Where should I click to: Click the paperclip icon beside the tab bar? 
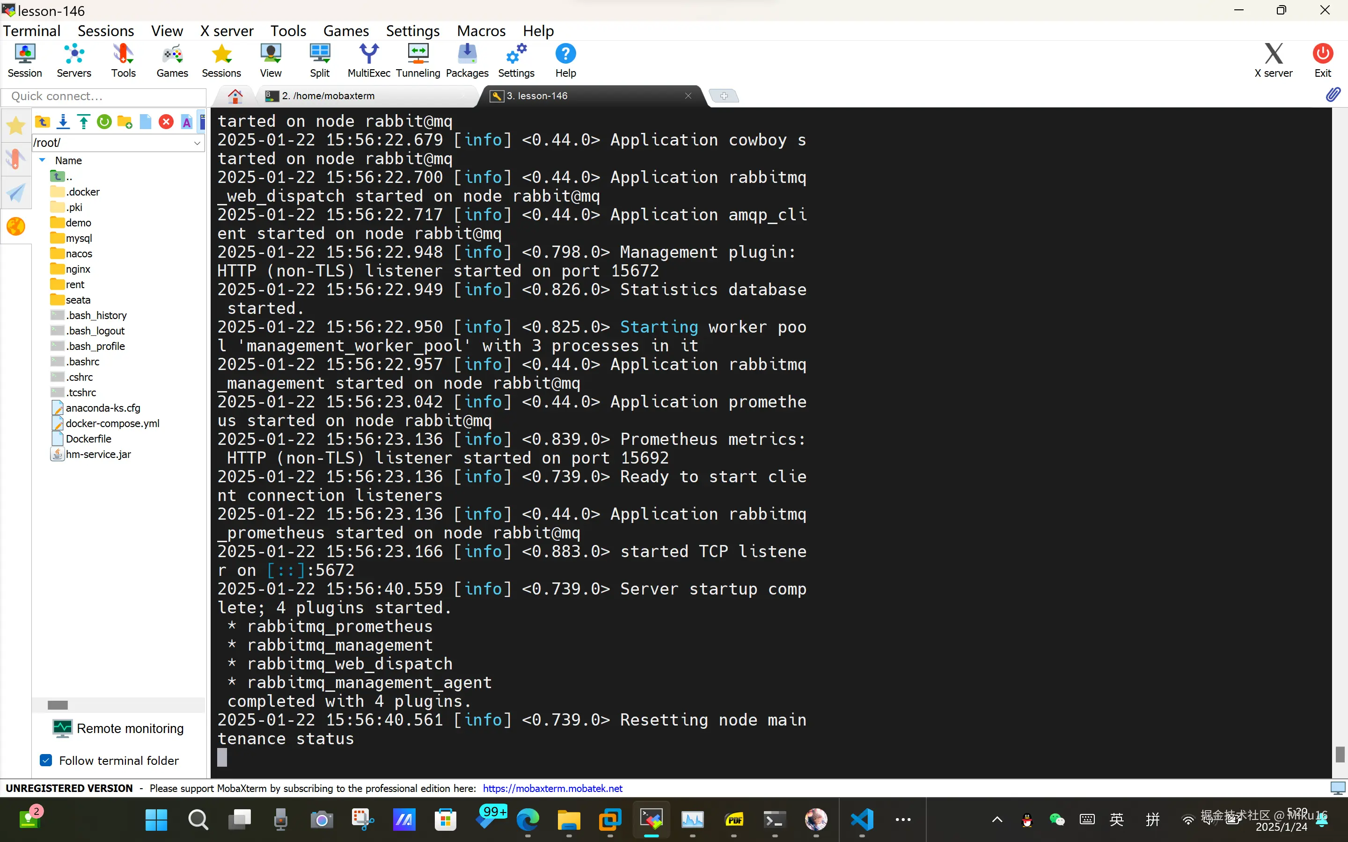tap(1333, 94)
